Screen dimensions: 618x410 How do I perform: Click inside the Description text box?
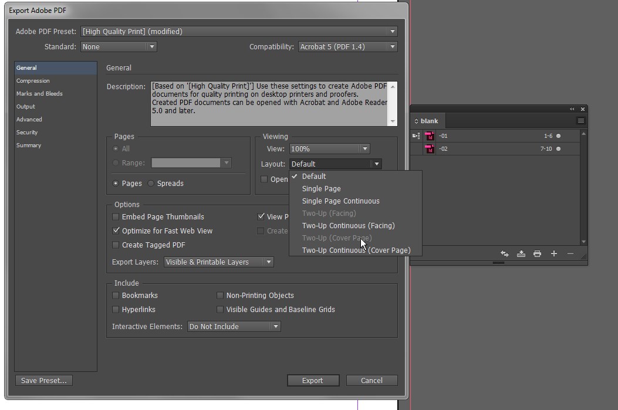pyautogui.click(x=270, y=104)
